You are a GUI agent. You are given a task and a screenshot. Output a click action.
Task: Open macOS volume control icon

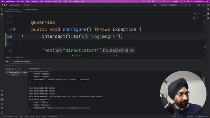168,1
